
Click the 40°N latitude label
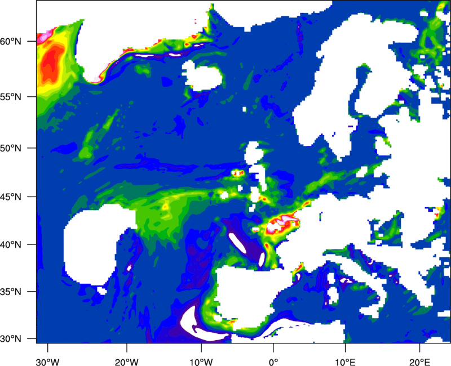pos(11,245)
